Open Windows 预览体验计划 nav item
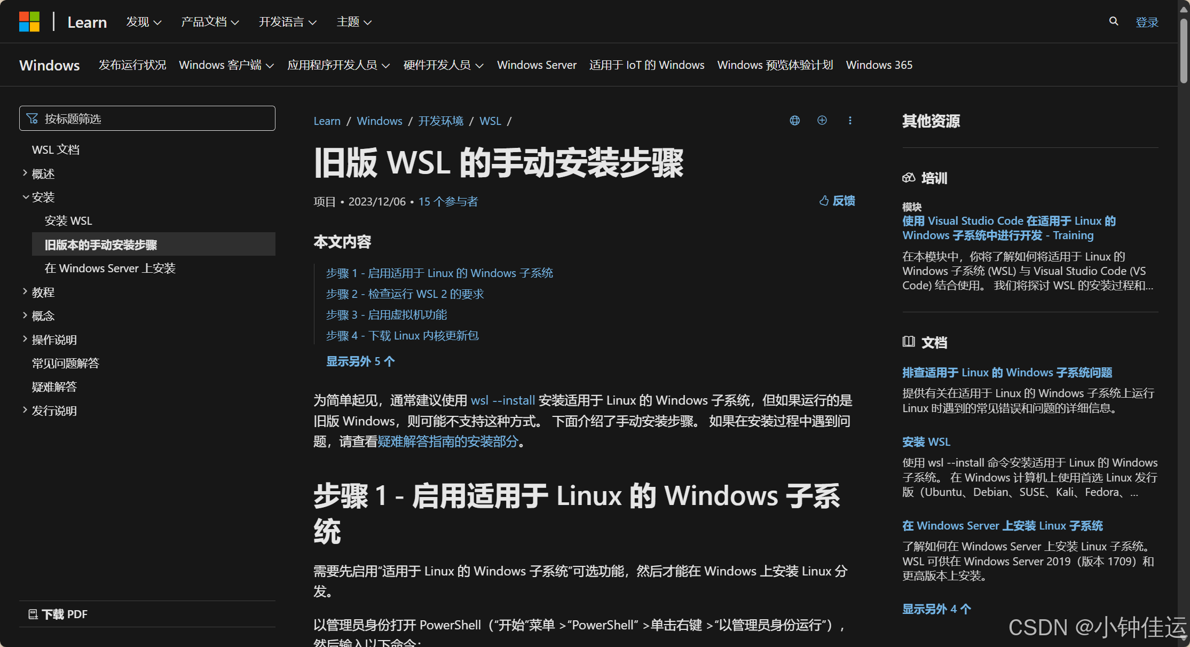The height and width of the screenshot is (647, 1190). (775, 65)
